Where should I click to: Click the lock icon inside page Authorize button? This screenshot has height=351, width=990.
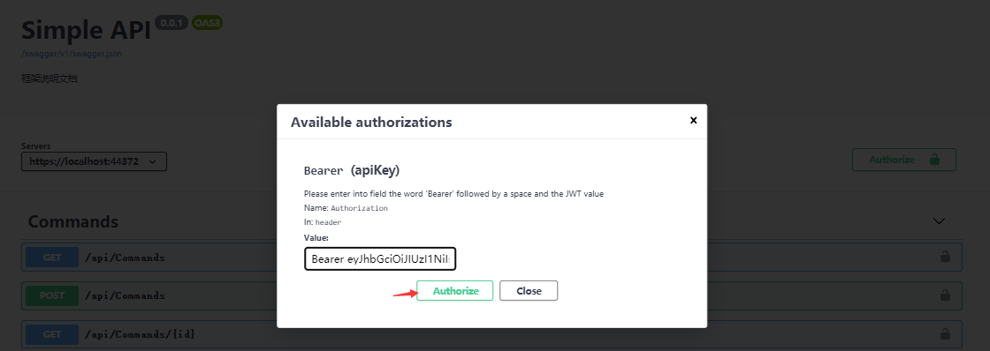coord(934,160)
